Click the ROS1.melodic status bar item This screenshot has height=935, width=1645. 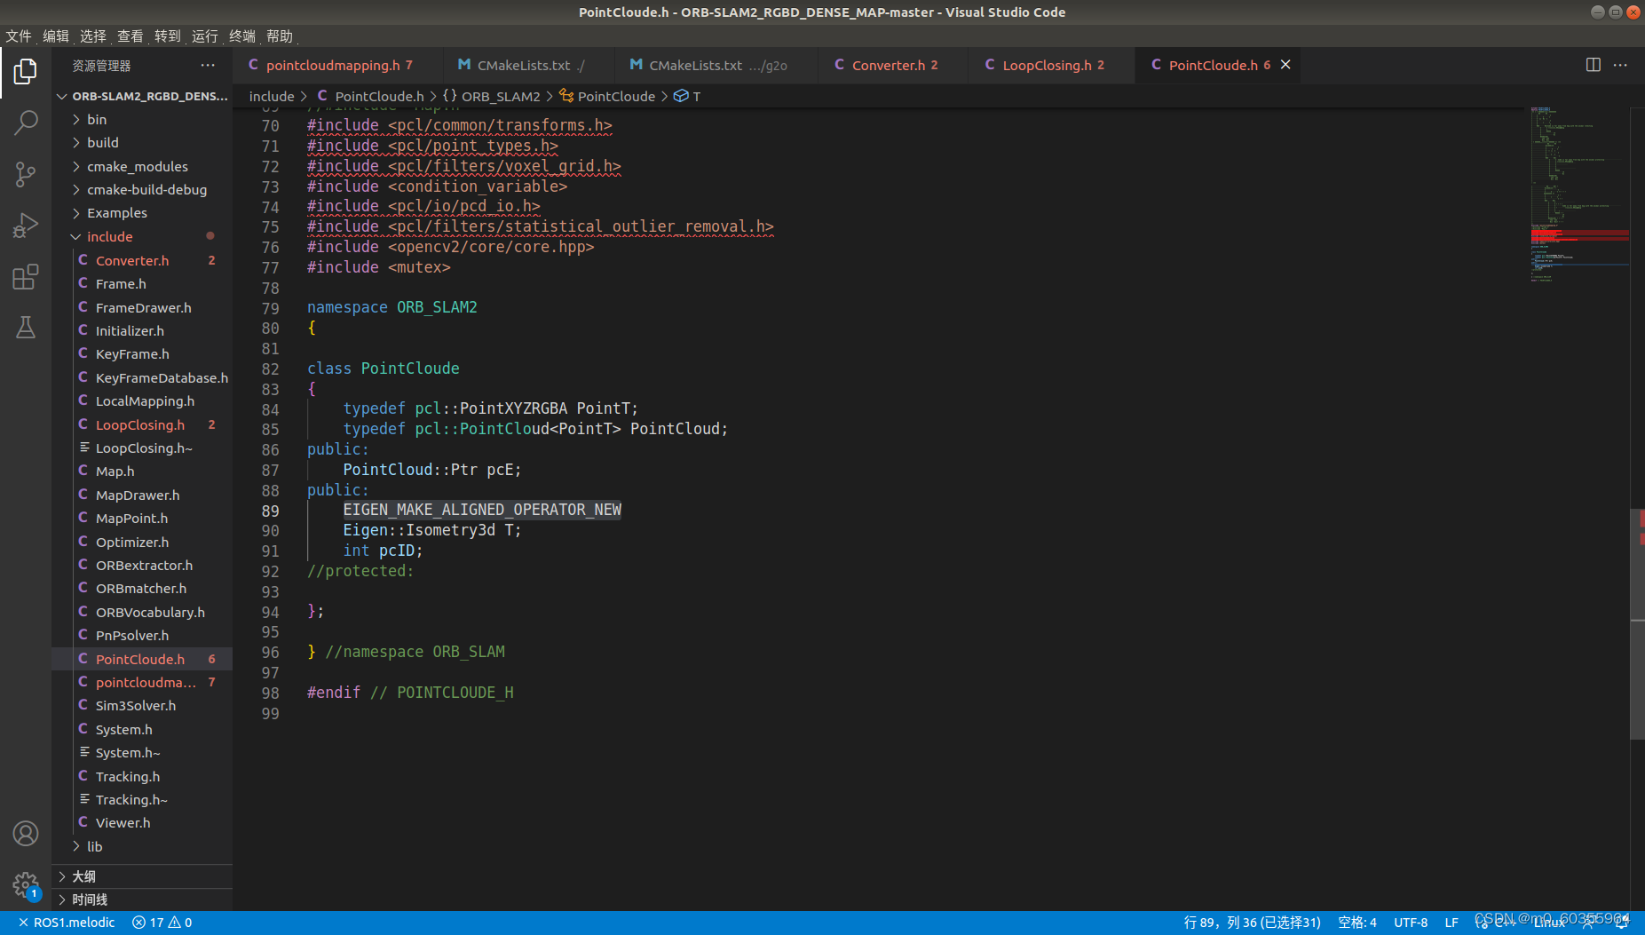click(67, 923)
